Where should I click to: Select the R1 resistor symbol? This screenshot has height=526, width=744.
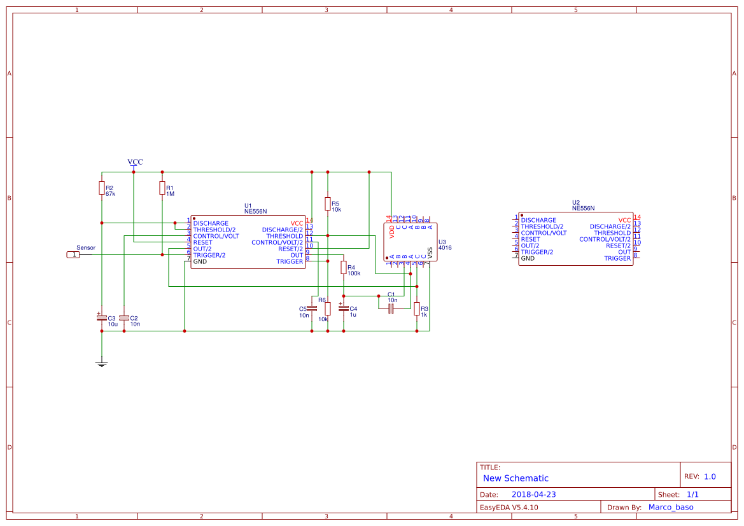tap(162, 188)
